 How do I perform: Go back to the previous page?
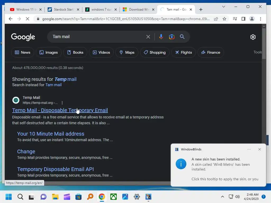pyautogui.click(x=11, y=19)
